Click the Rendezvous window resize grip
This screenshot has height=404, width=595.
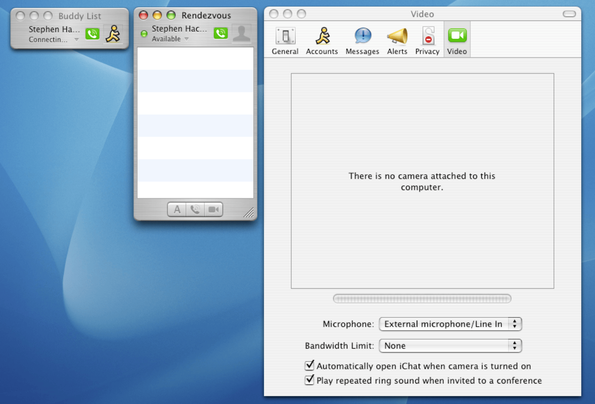249,212
